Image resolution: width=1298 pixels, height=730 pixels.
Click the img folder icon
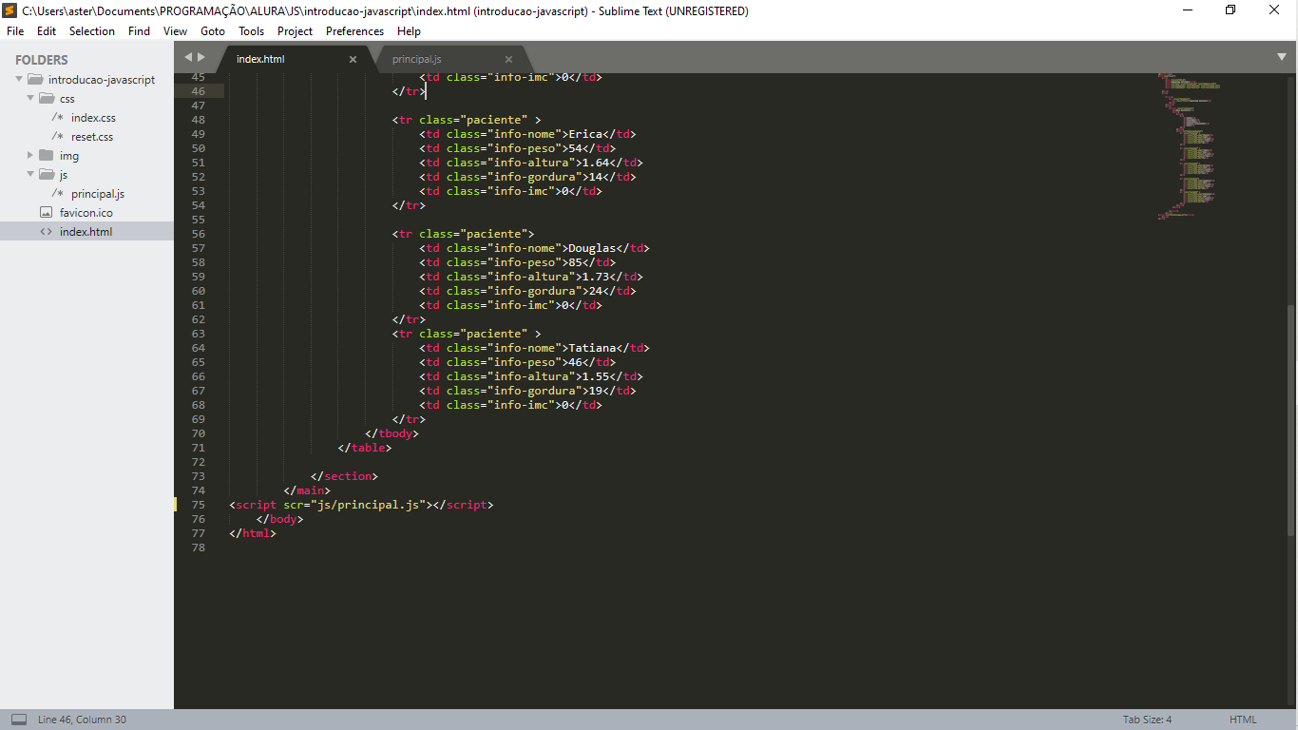pyautogui.click(x=46, y=156)
